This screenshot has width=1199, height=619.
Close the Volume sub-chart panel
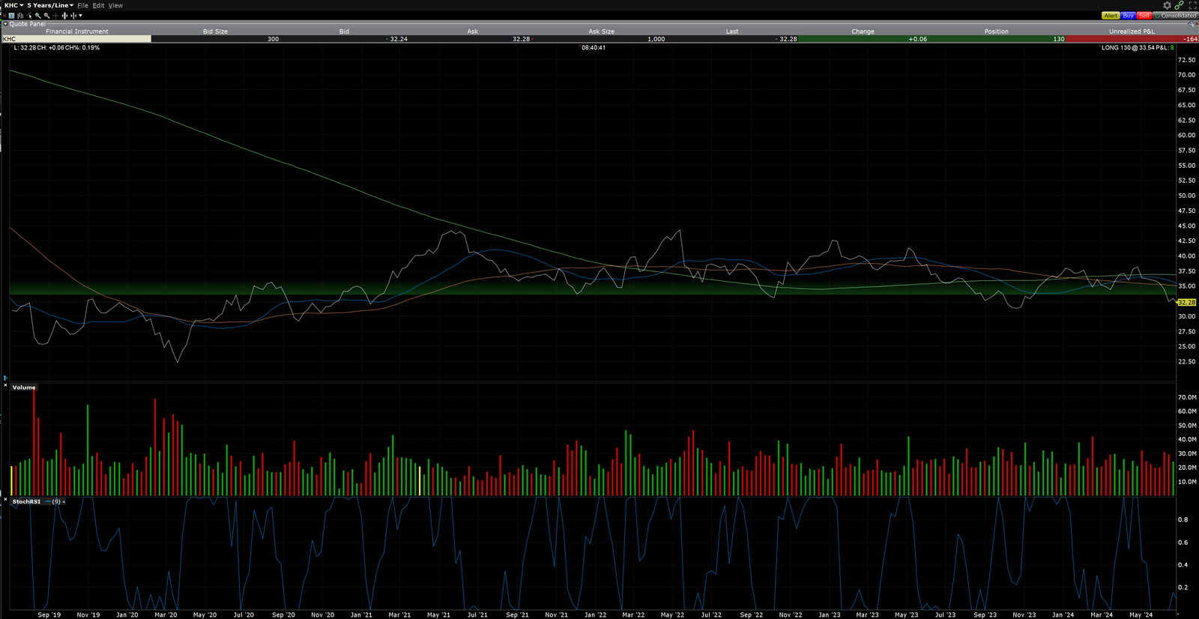[x=5, y=385]
